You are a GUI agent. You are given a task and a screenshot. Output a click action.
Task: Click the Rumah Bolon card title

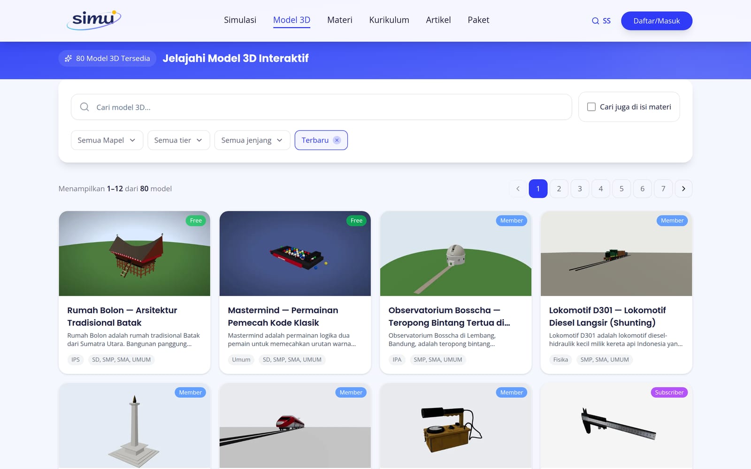tap(122, 317)
